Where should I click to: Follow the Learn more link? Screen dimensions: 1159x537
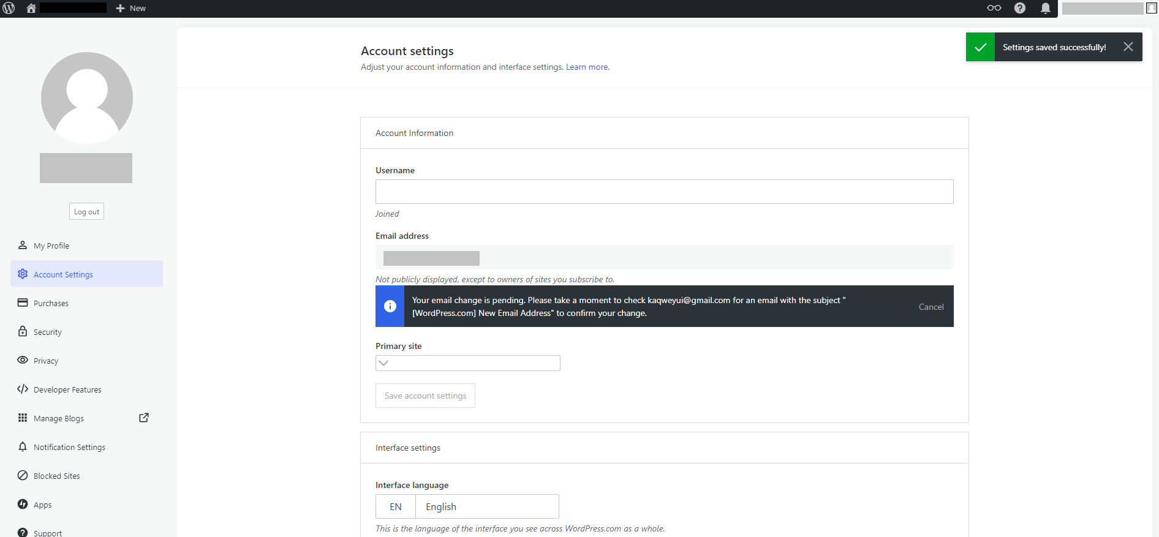[586, 67]
